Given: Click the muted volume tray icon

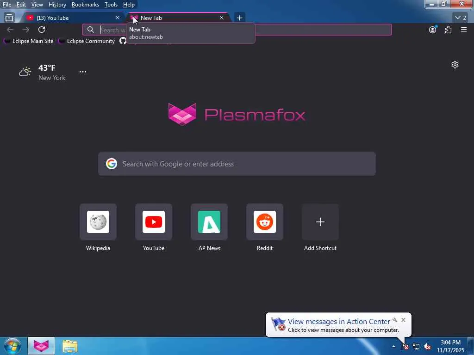Looking at the screenshot, I should click(427, 347).
